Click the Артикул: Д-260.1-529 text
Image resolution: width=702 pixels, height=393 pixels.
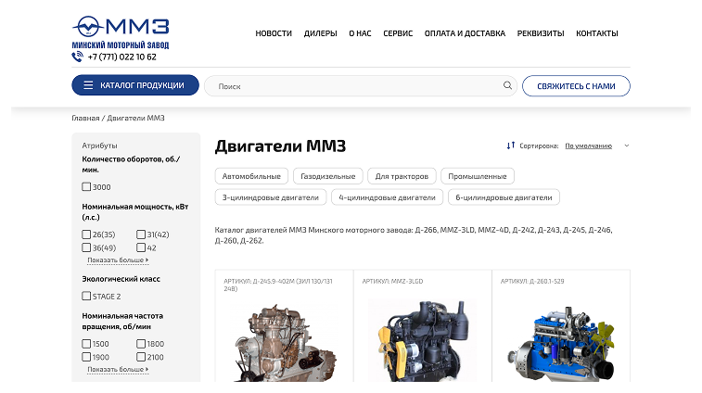click(532, 281)
